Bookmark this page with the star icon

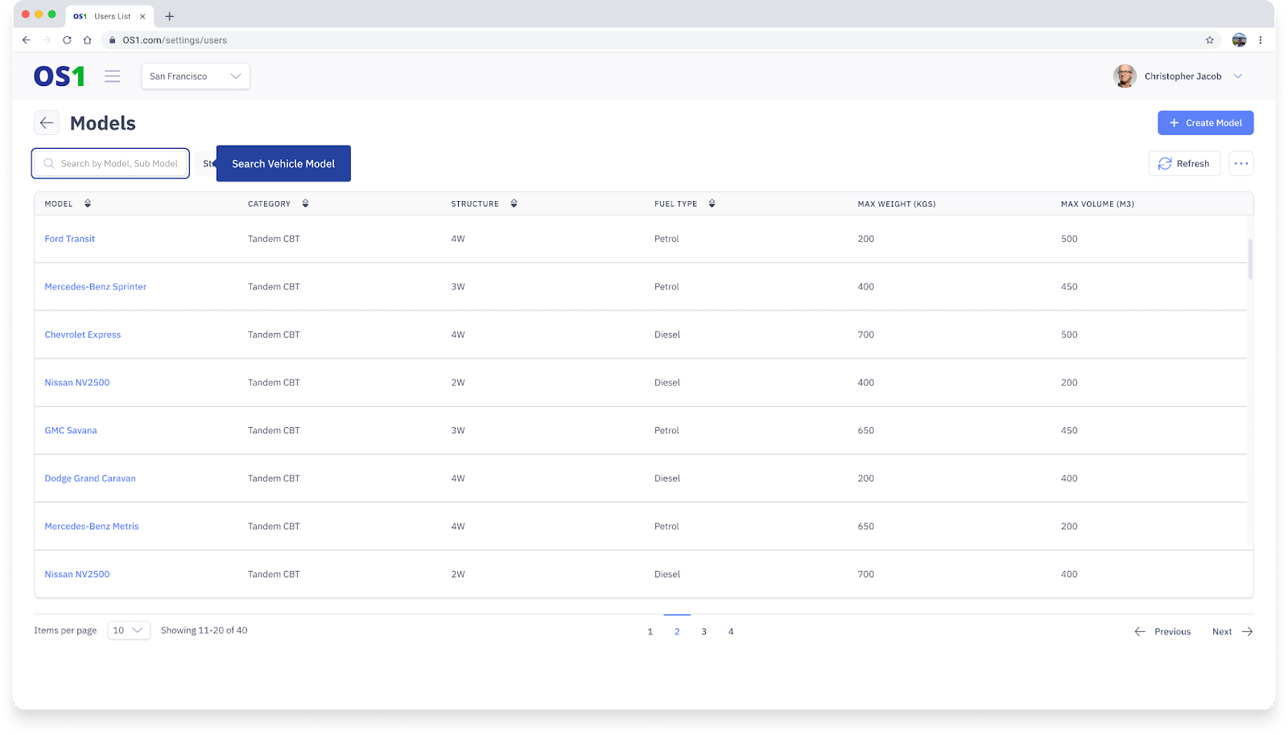coord(1209,40)
